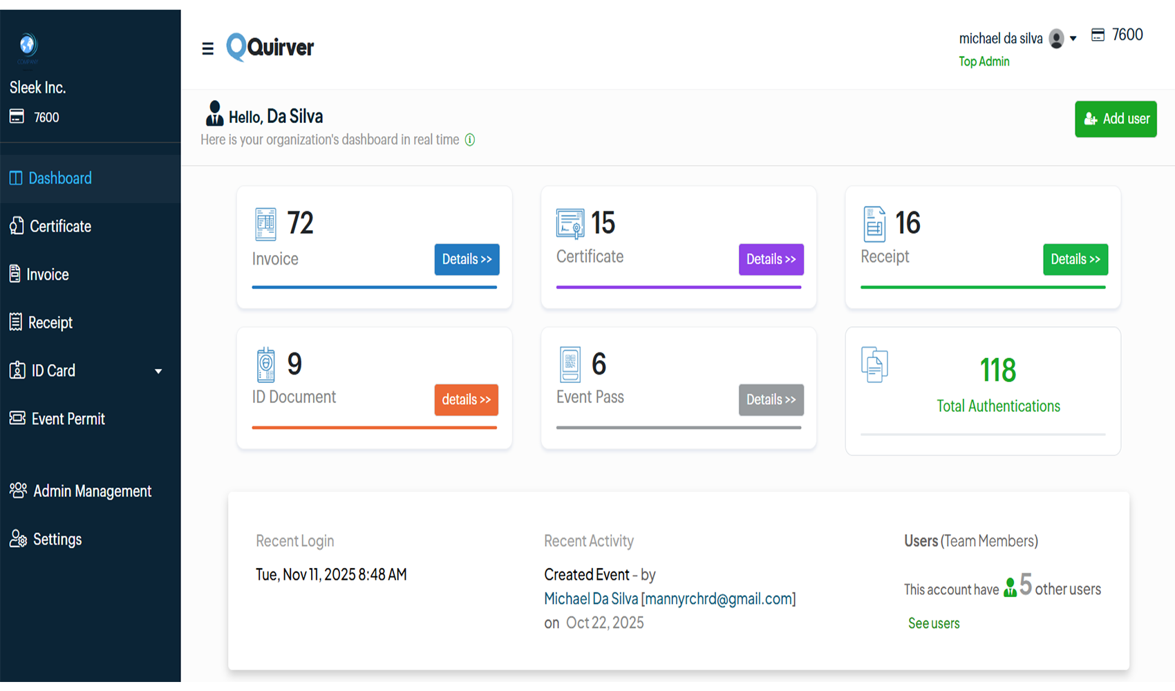Click the Sleek Inc. company logo
1175x691 pixels.
pos(28,46)
